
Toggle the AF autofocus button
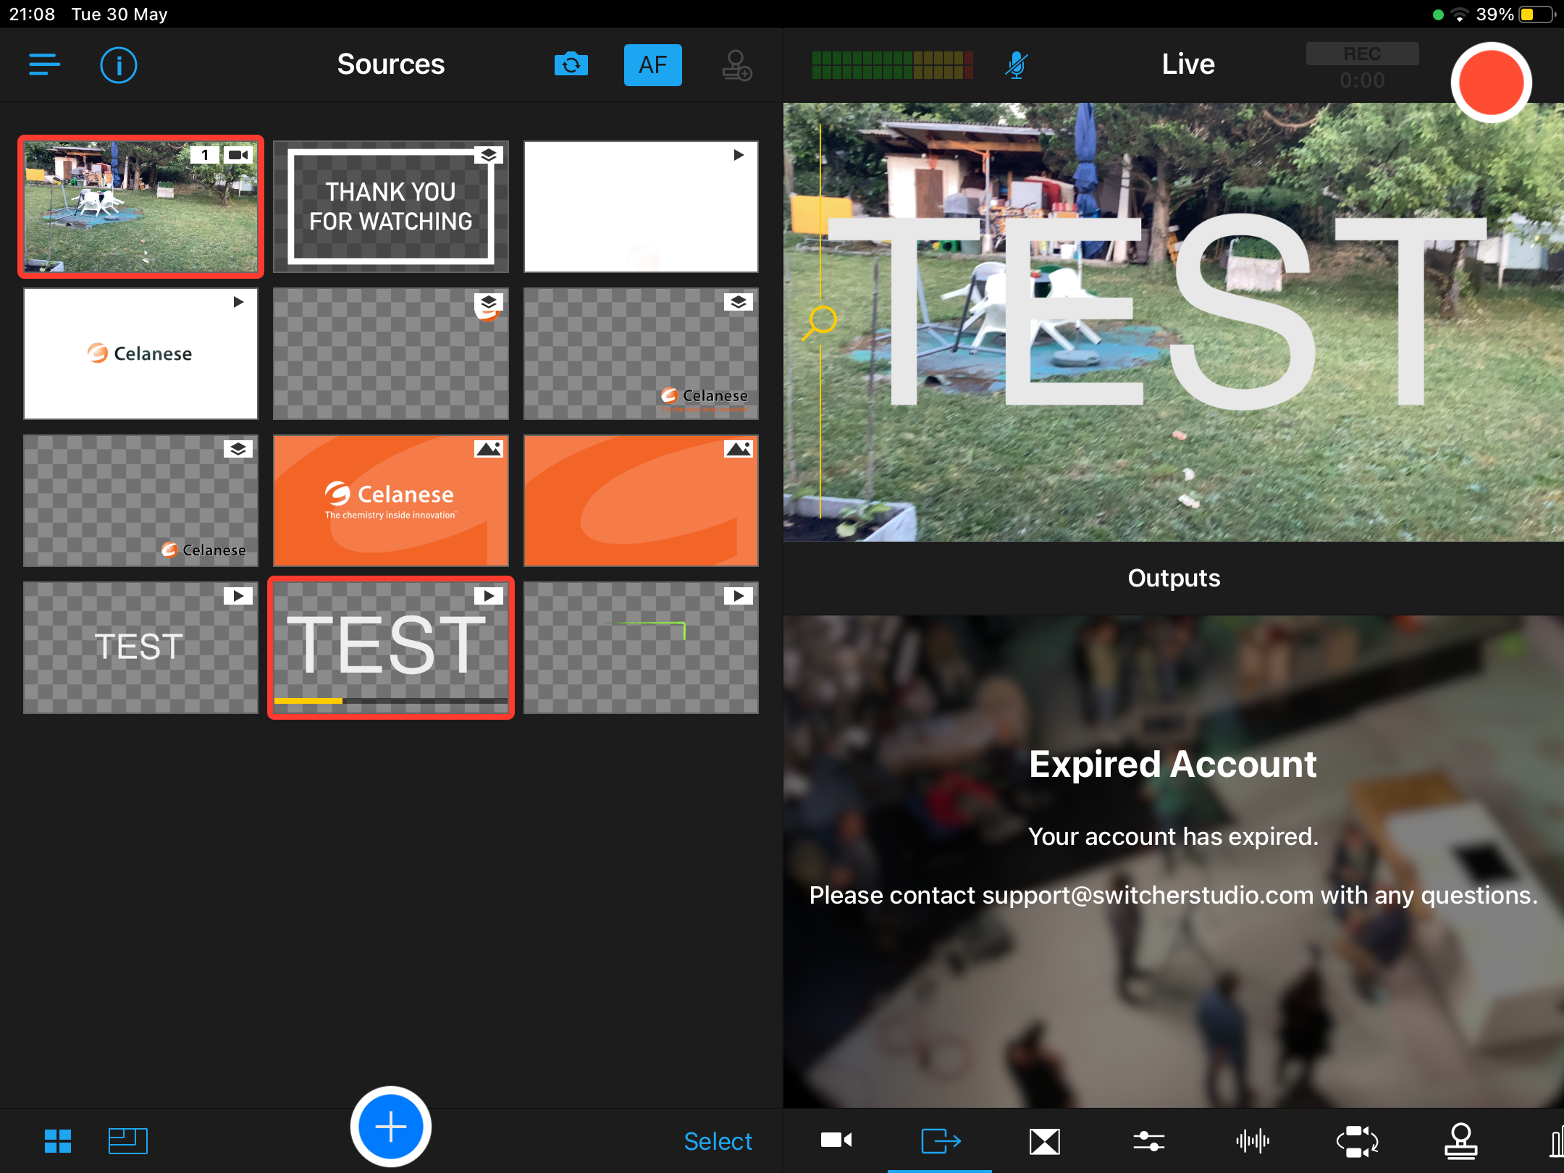652,65
